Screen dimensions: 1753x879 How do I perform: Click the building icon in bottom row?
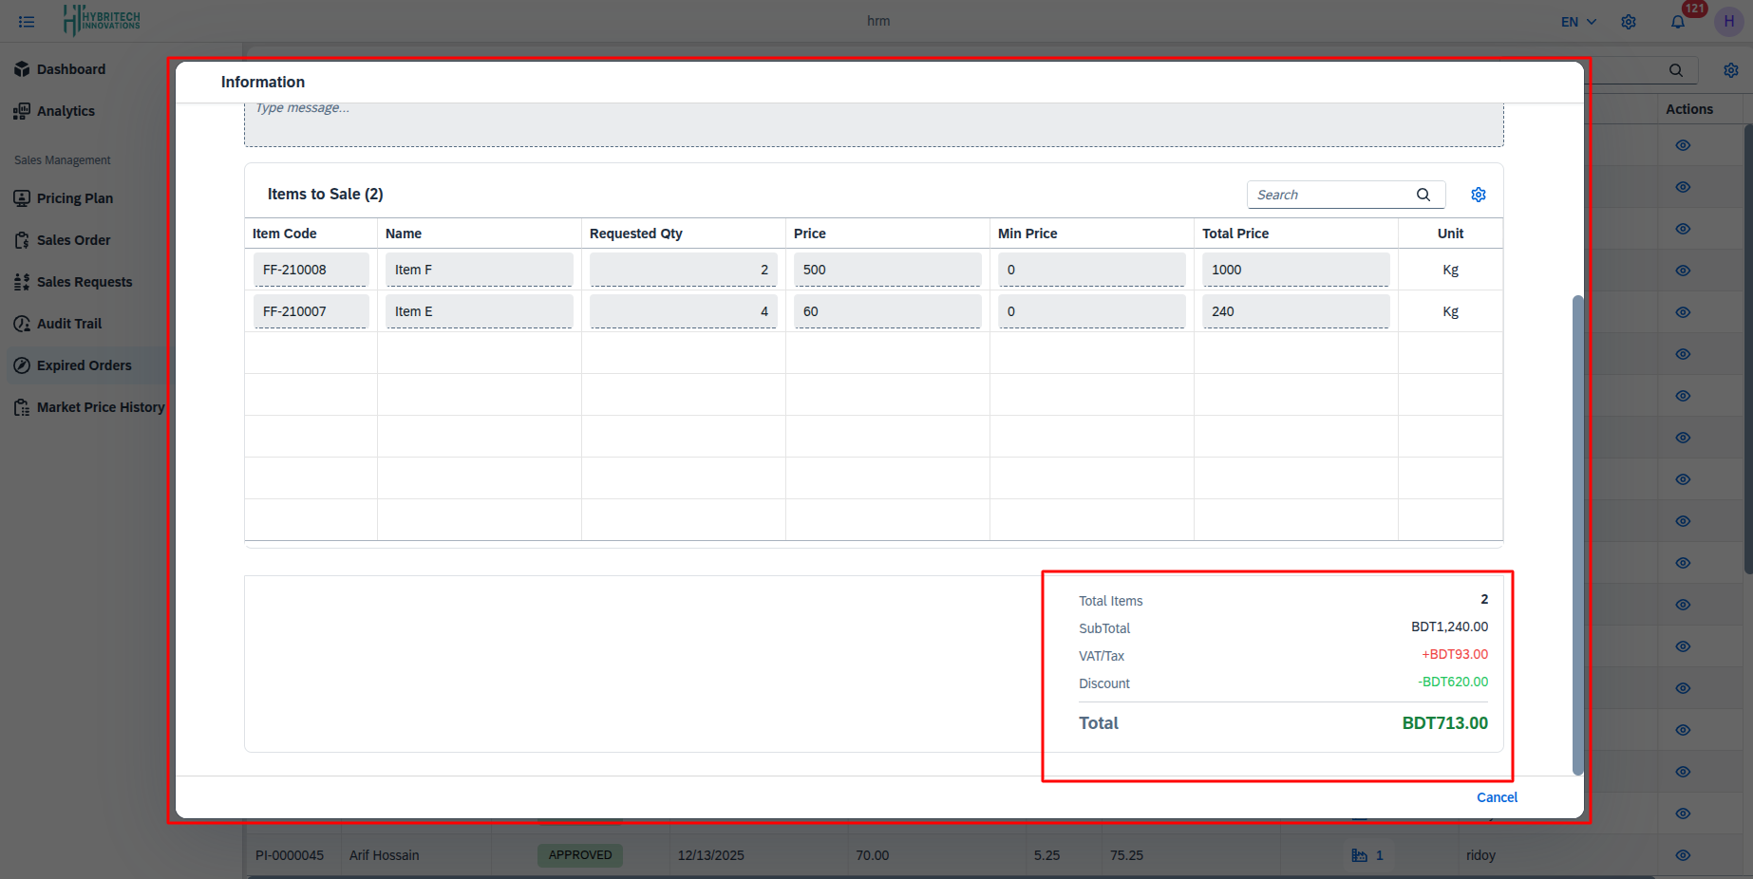pos(1359,855)
